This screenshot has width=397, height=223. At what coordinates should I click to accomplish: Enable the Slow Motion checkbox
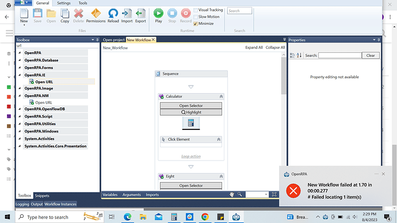coord(196,17)
